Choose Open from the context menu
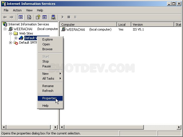183x137 pixels. tap(50, 44)
